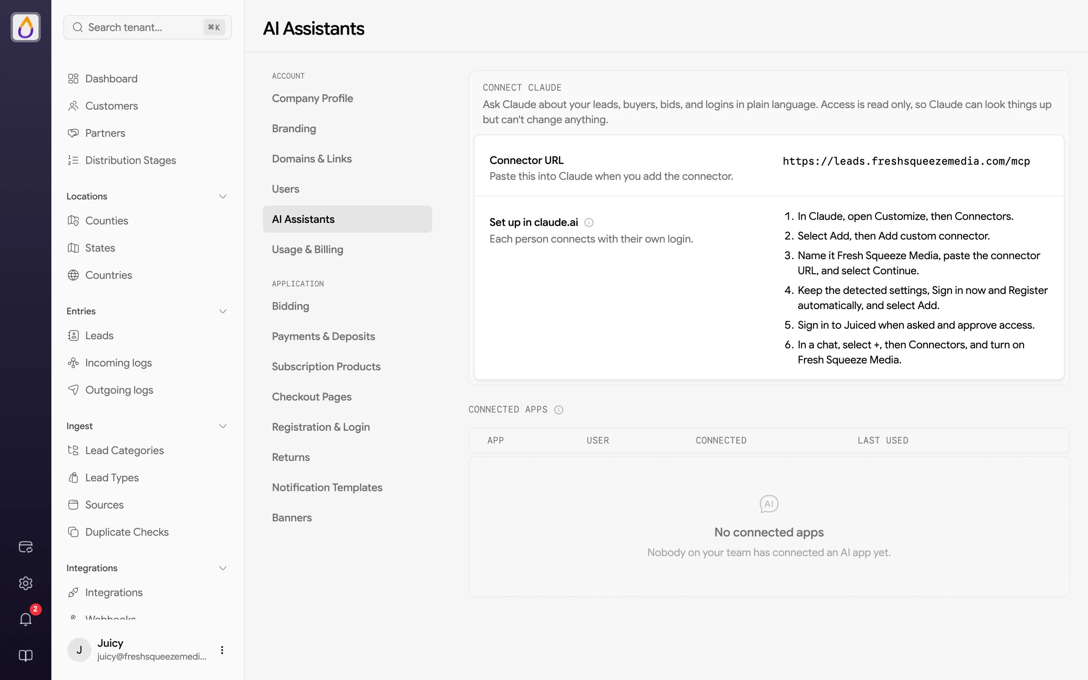This screenshot has height=680, width=1088.
Task: Open Subscription Products settings
Action: (347, 366)
